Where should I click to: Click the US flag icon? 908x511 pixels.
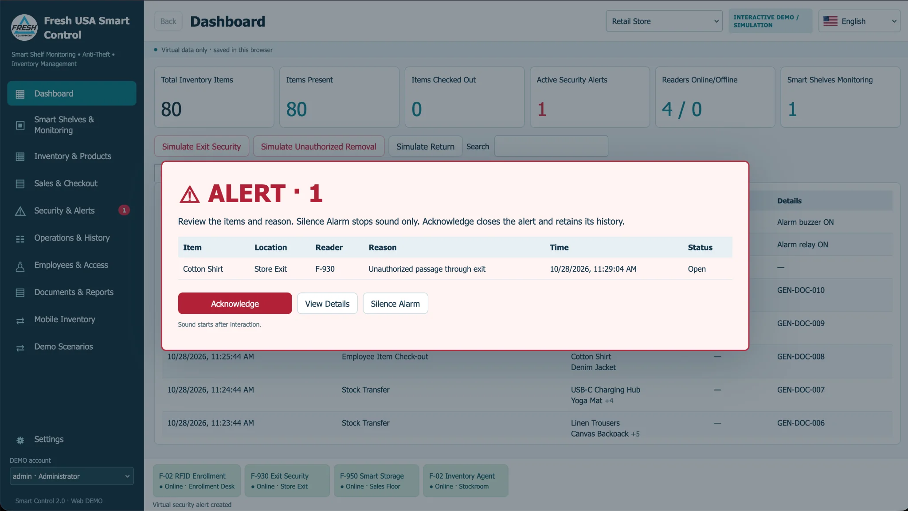[830, 21]
